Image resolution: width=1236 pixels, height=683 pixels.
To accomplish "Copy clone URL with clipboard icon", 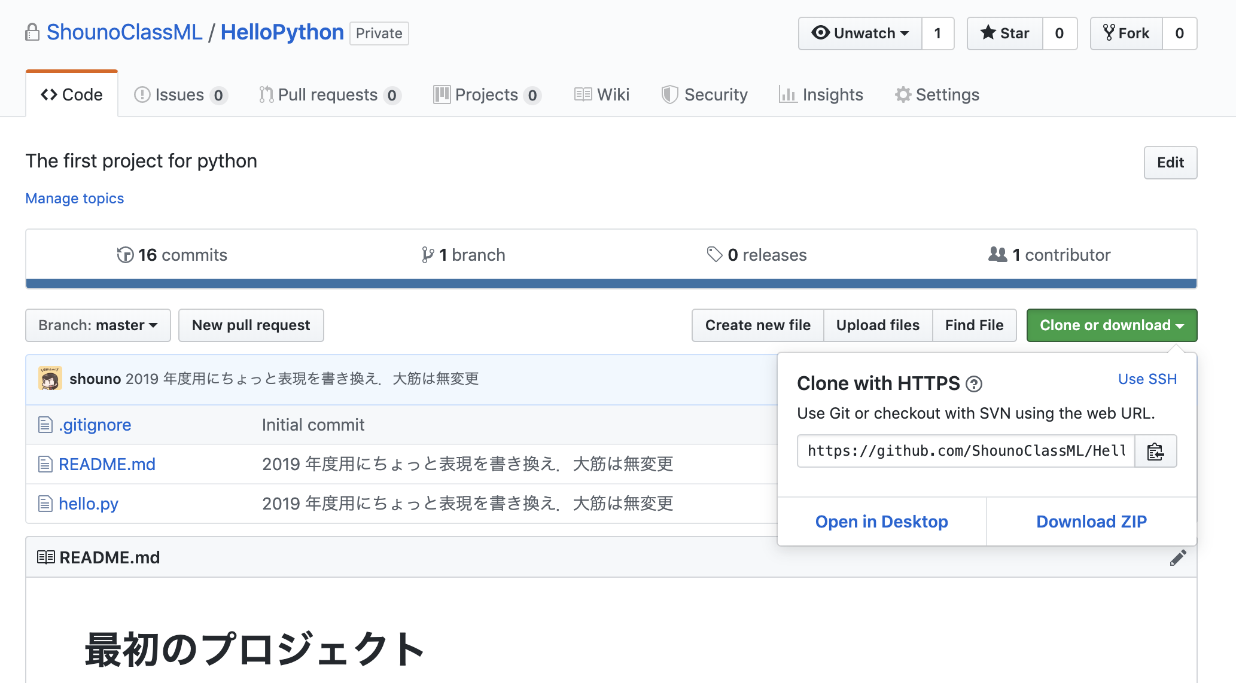I will 1155,451.
